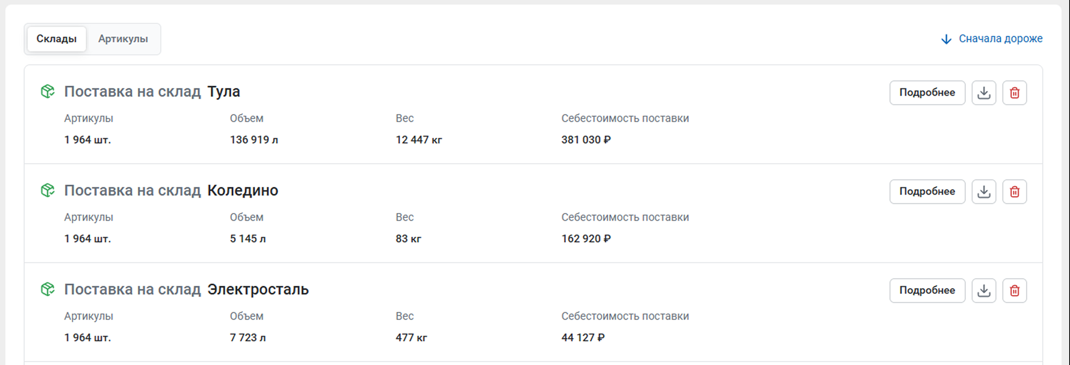Viewport: 1070px width, 365px height.
Task: Click the Поставка на склад Коледино heading
Action: pyautogui.click(x=171, y=191)
